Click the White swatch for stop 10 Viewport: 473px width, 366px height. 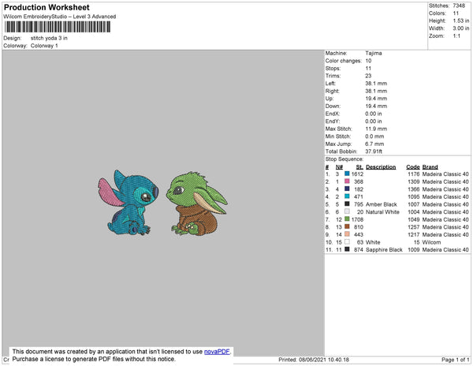pos(347,241)
